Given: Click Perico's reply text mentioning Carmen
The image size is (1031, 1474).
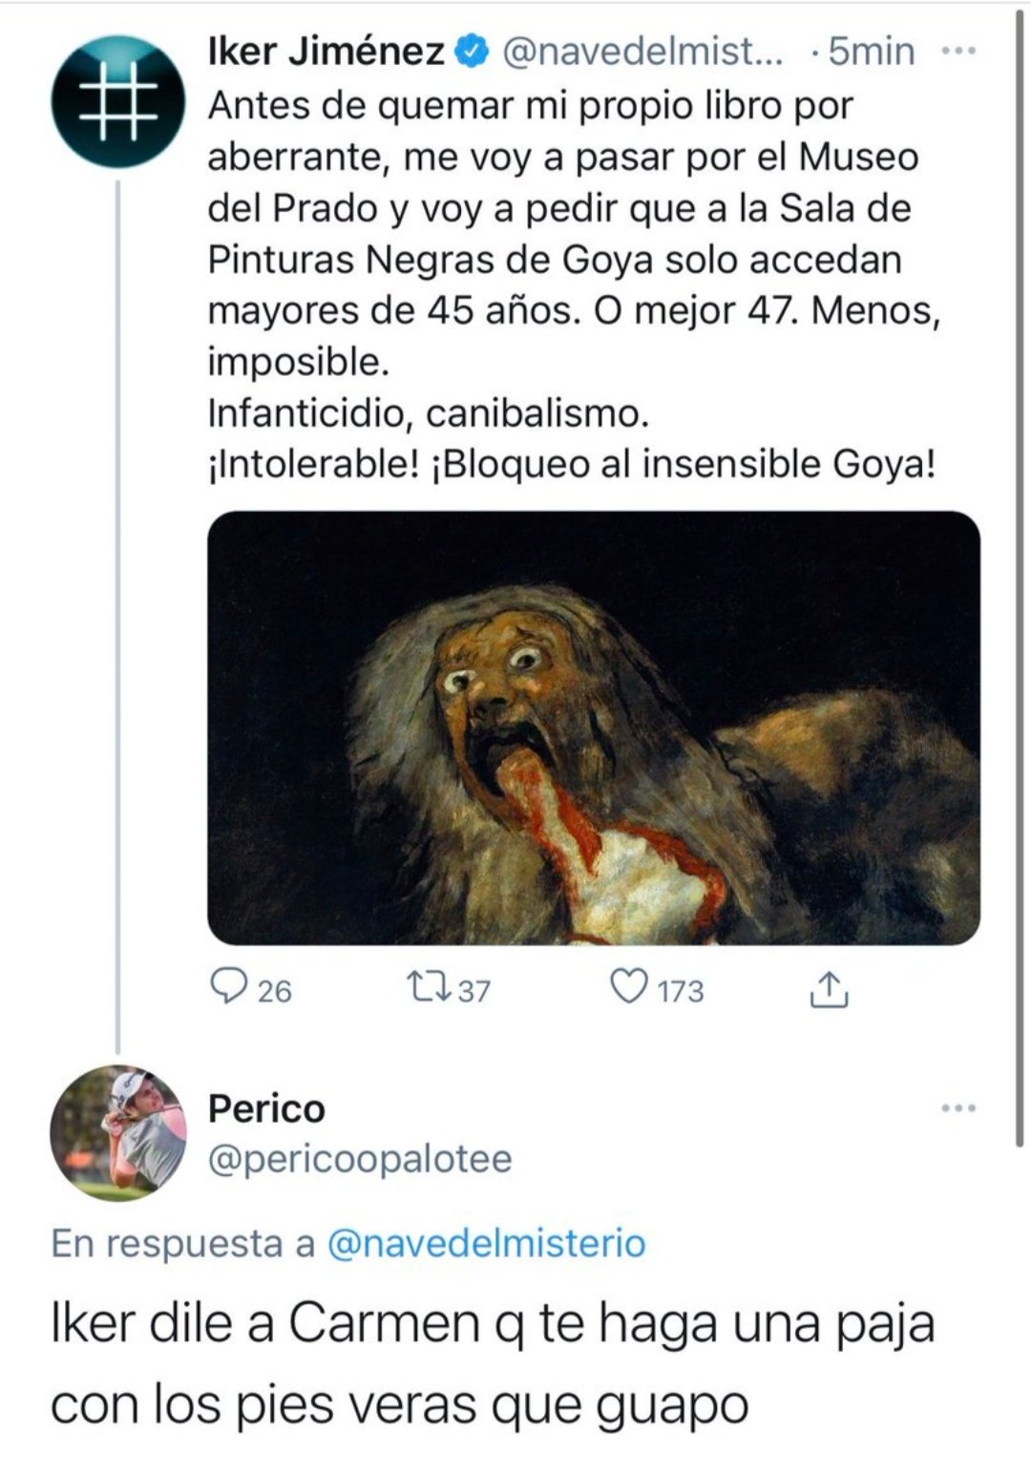Looking at the screenshot, I should point(492,1363).
